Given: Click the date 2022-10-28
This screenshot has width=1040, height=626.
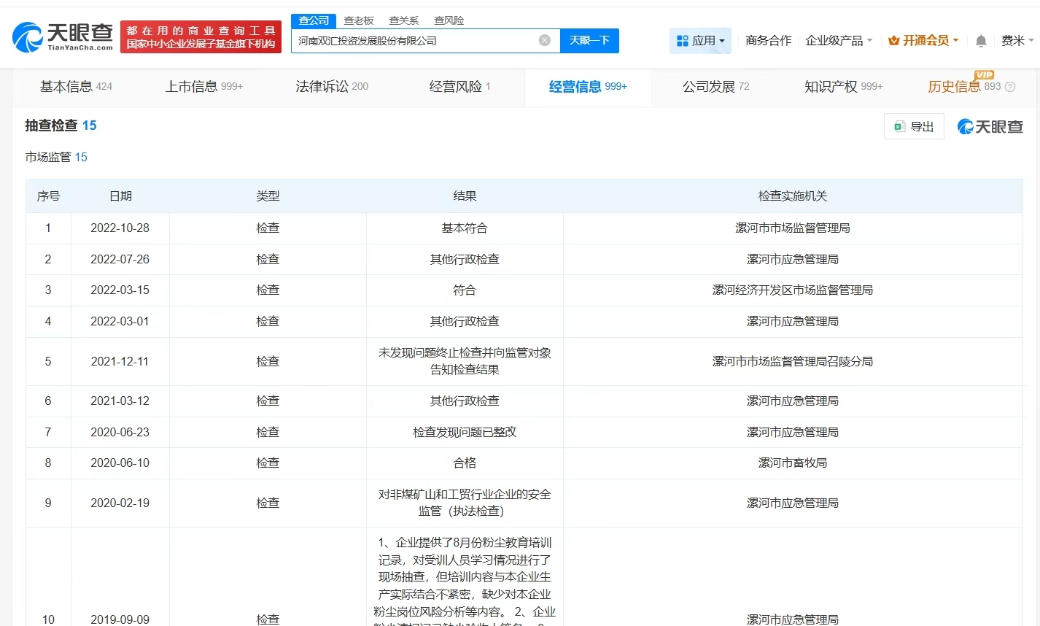Looking at the screenshot, I should click(x=120, y=228).
